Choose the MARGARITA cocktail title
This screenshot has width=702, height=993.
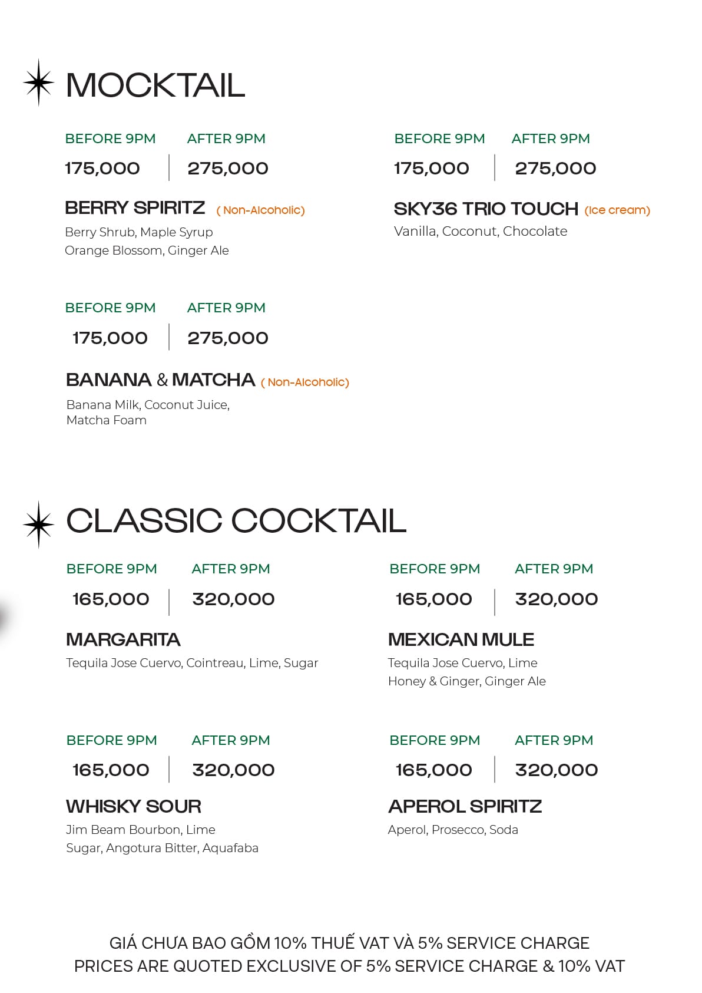[123, 639]
